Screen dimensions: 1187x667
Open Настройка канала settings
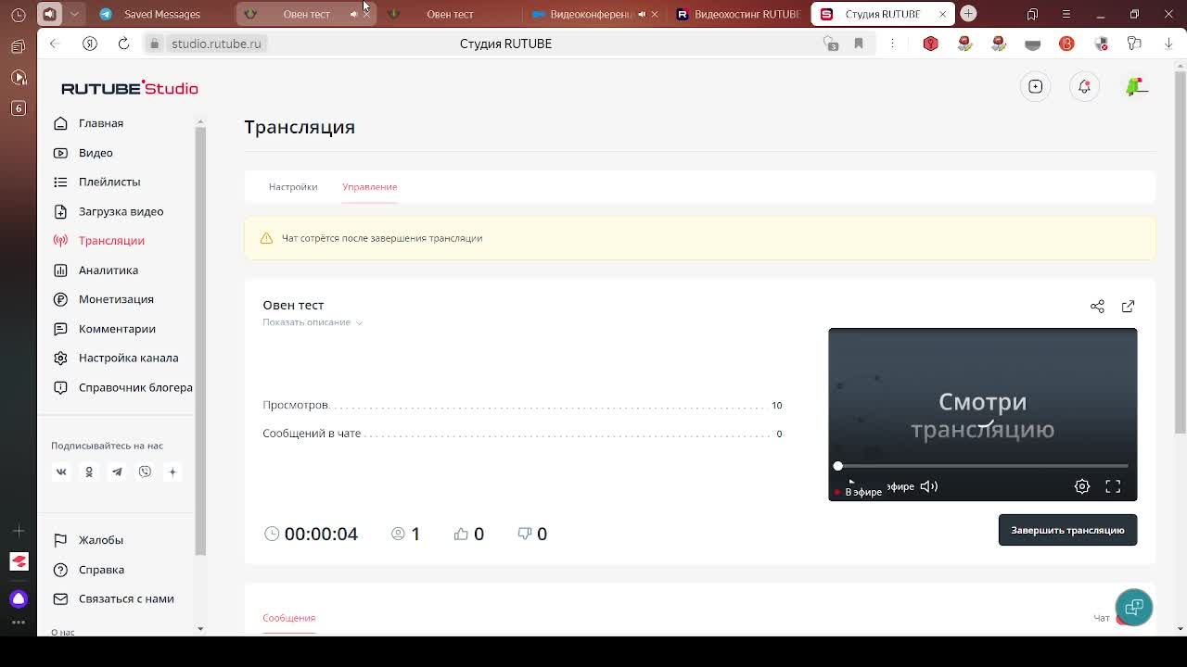[128, 358]
